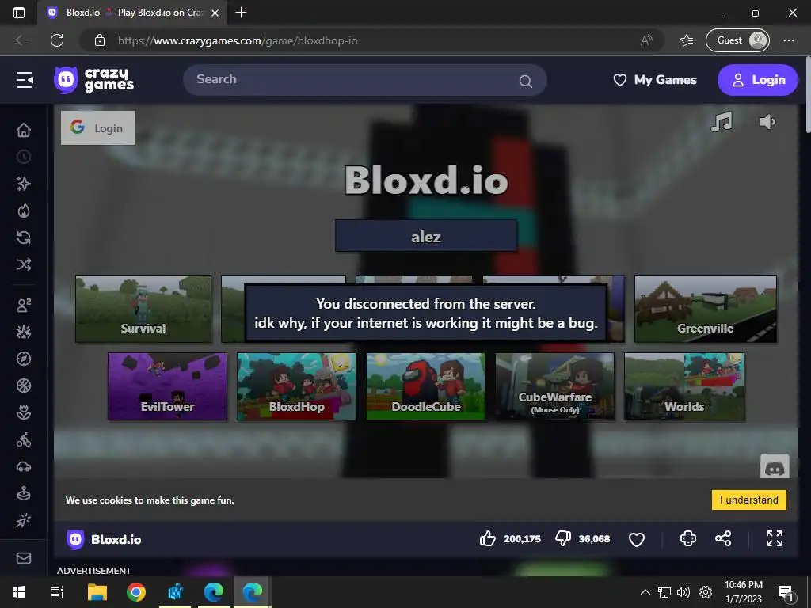Click the I understand cookie button
This screenshot has height=608, width=811.
pos(749,500)
